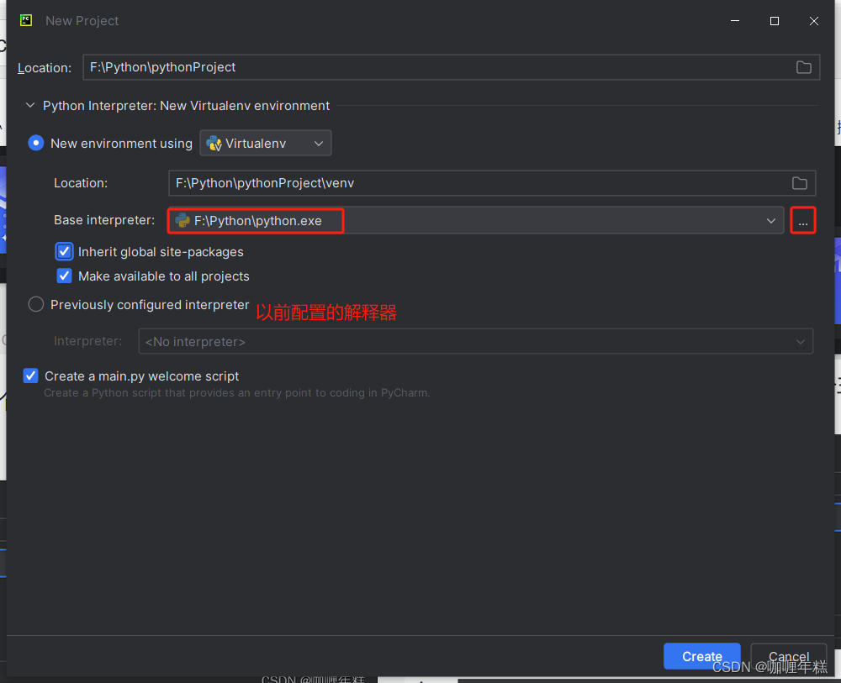Click the Cancel button
The image size is (841, 683).
pyautogui.click(x=789, y=656)
